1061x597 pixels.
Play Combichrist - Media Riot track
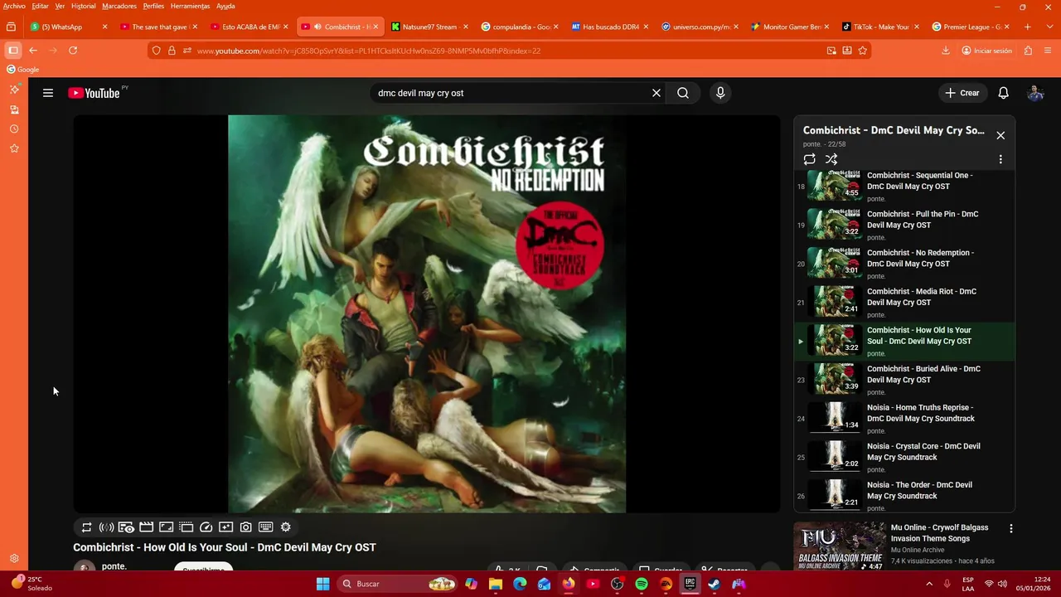[904, 302]
